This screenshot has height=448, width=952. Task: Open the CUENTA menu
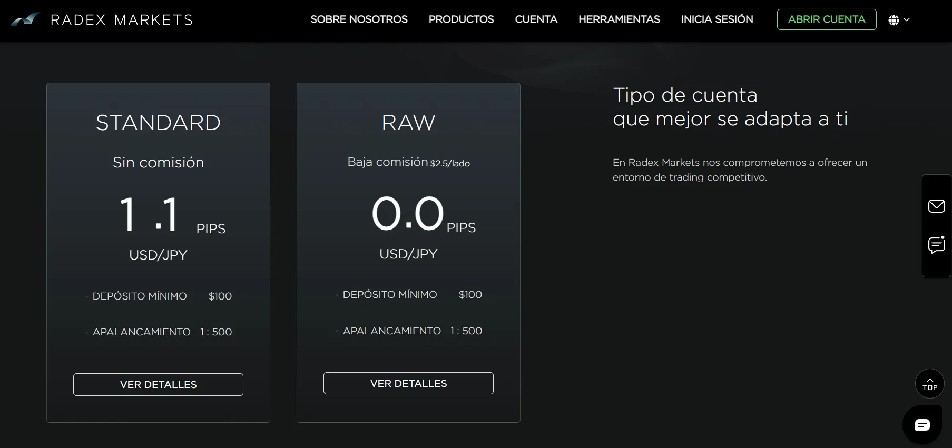pyautogui.click(x=536, y=19)
